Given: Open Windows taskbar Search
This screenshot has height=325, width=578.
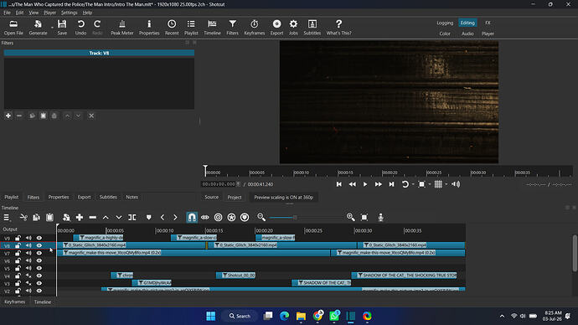Looking at the screenshot, I should 240,316.
